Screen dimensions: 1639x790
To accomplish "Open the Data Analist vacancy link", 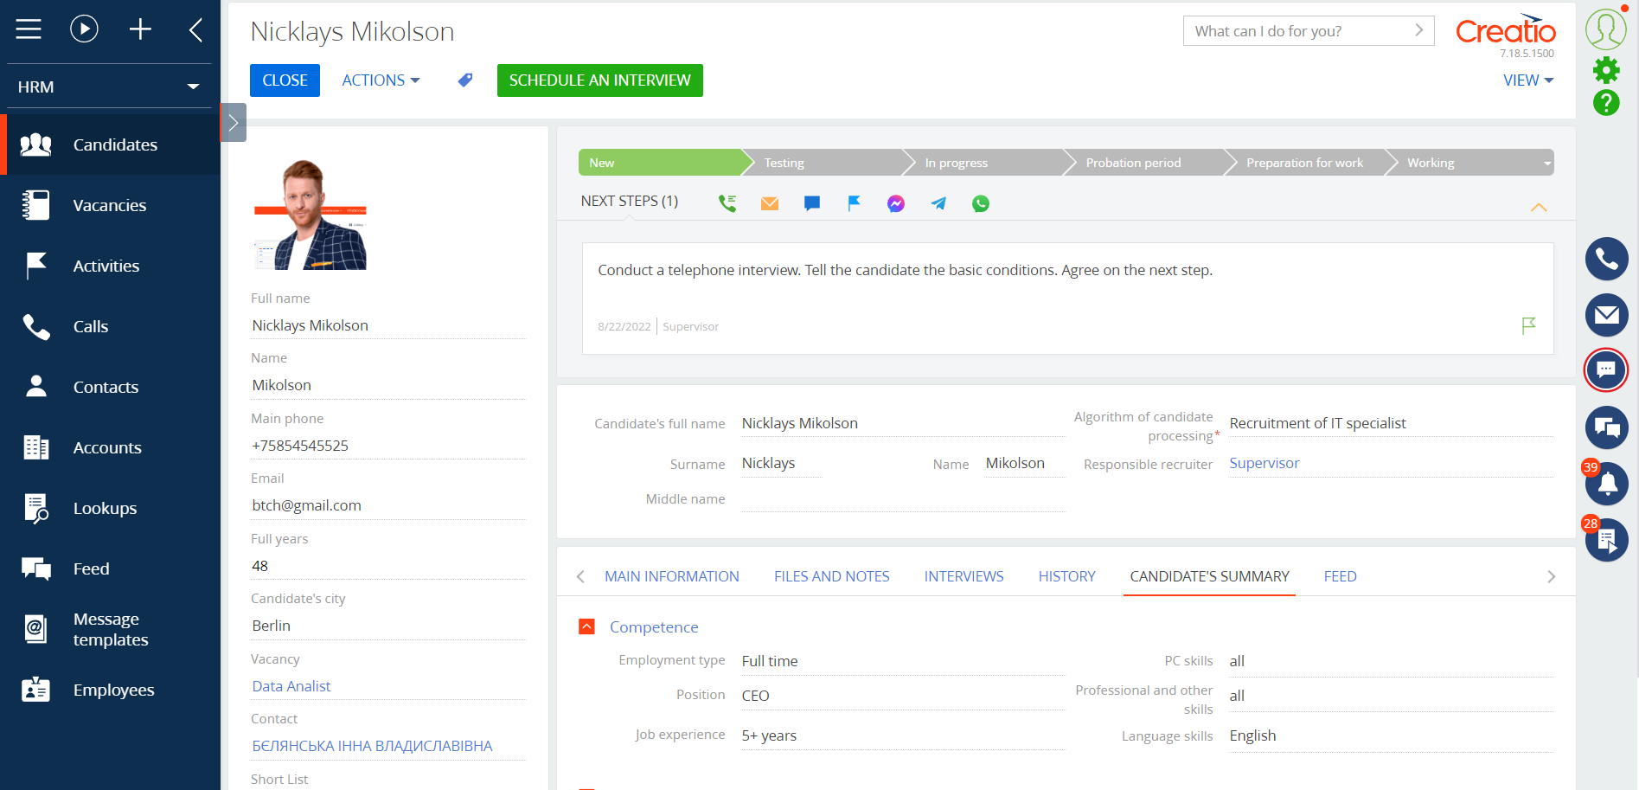I will (x=291, y=685).
